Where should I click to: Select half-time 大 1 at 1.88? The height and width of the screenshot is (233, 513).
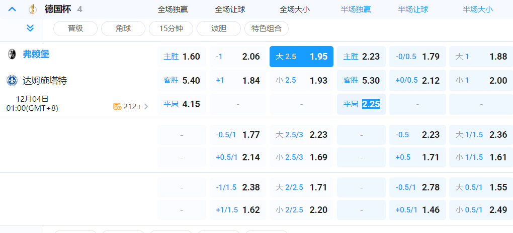click(481, 57)
